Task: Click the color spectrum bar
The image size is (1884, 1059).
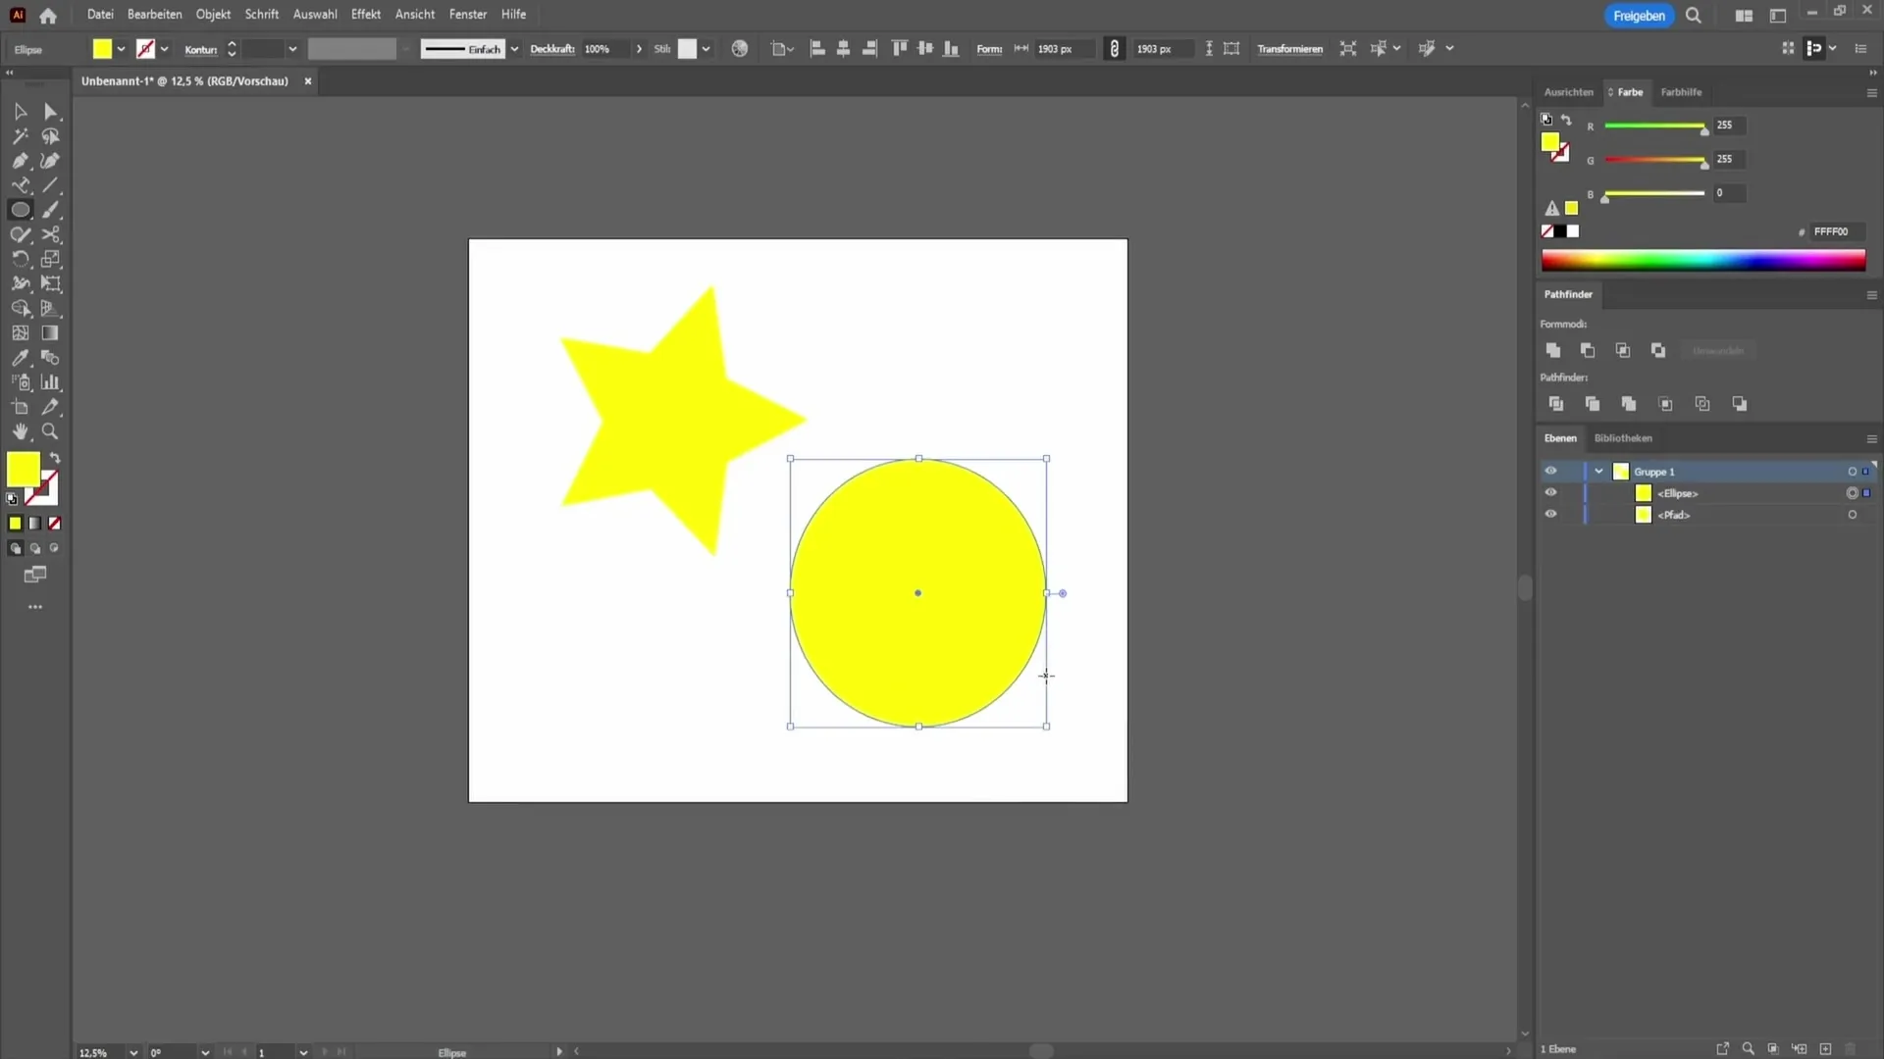Action: [1702, 260]
